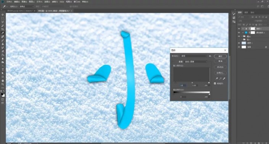Toggle the Preview checkbox in Levels dialog

pos(215,84)
